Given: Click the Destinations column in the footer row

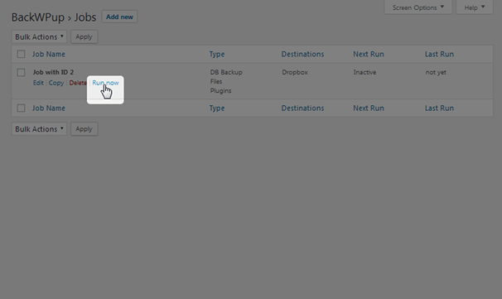Looking at the screenshot, I should pos(302,109).
